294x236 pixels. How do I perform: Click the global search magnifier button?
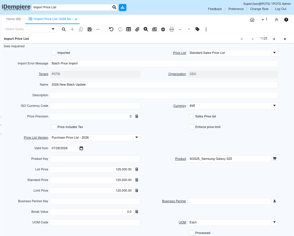tap(114, 7)
